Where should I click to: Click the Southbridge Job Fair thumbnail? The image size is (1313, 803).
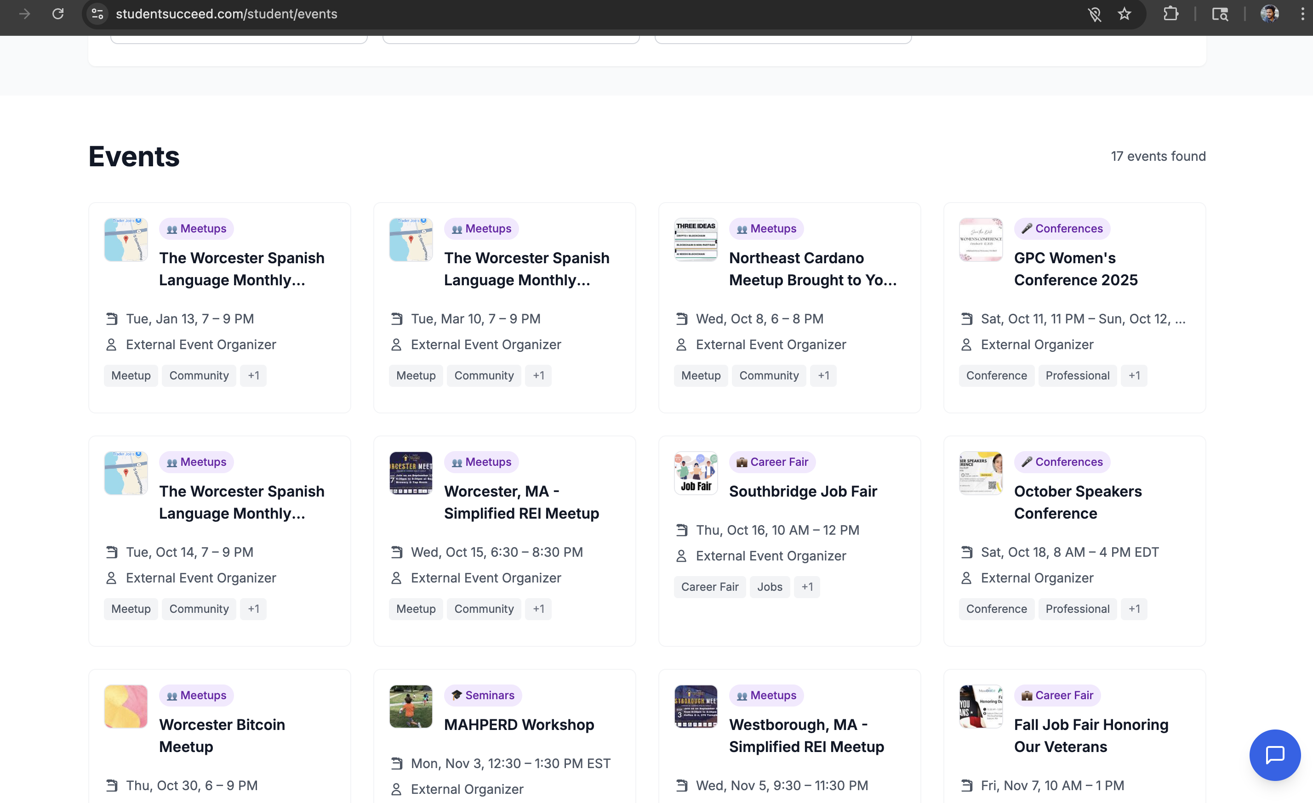click(696, 473)
